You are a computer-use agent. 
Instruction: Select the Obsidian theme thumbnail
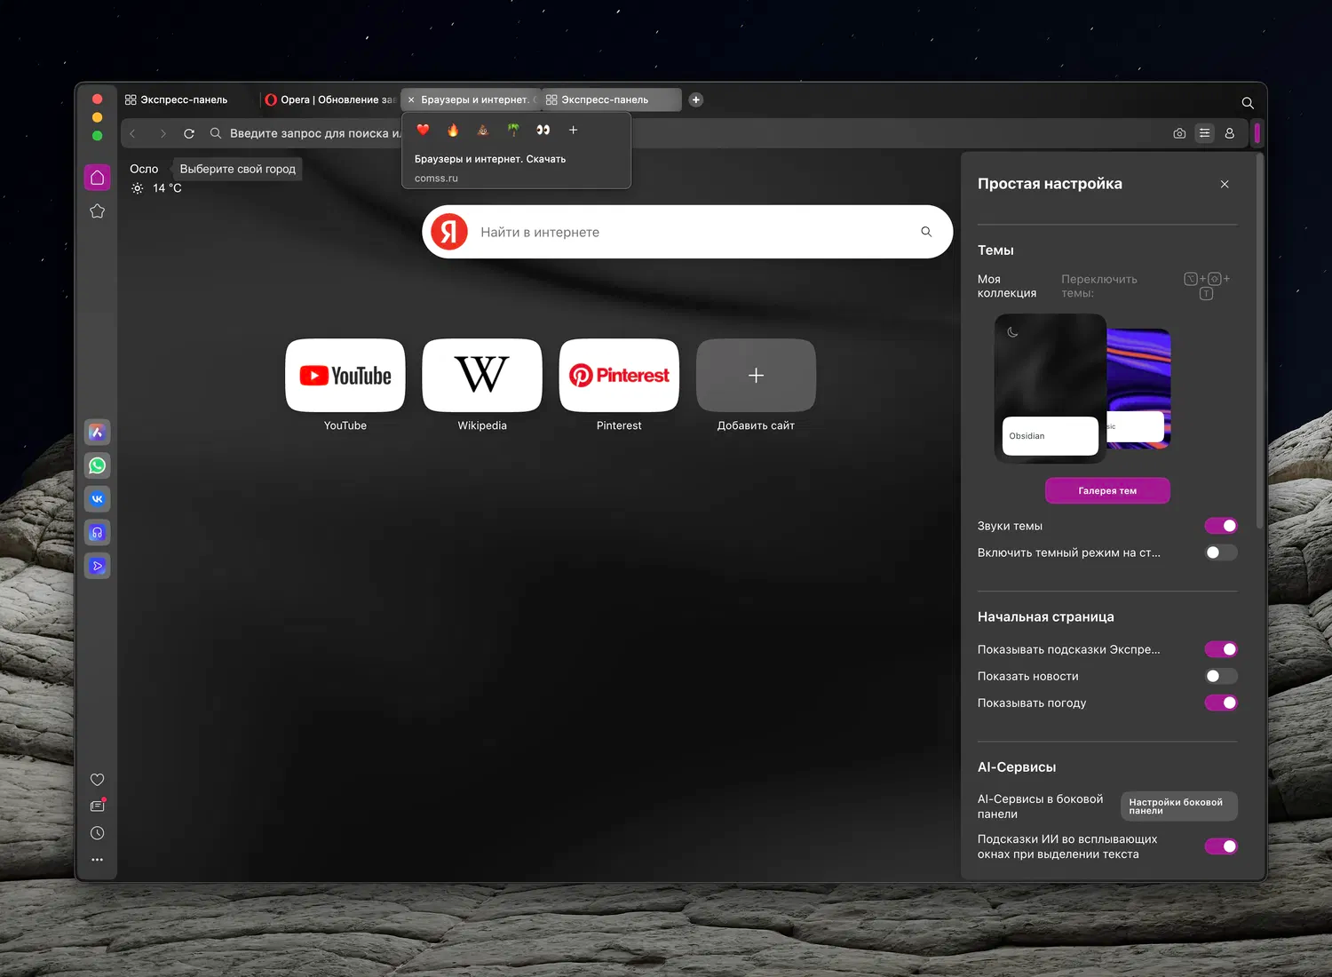(1051, 387)
